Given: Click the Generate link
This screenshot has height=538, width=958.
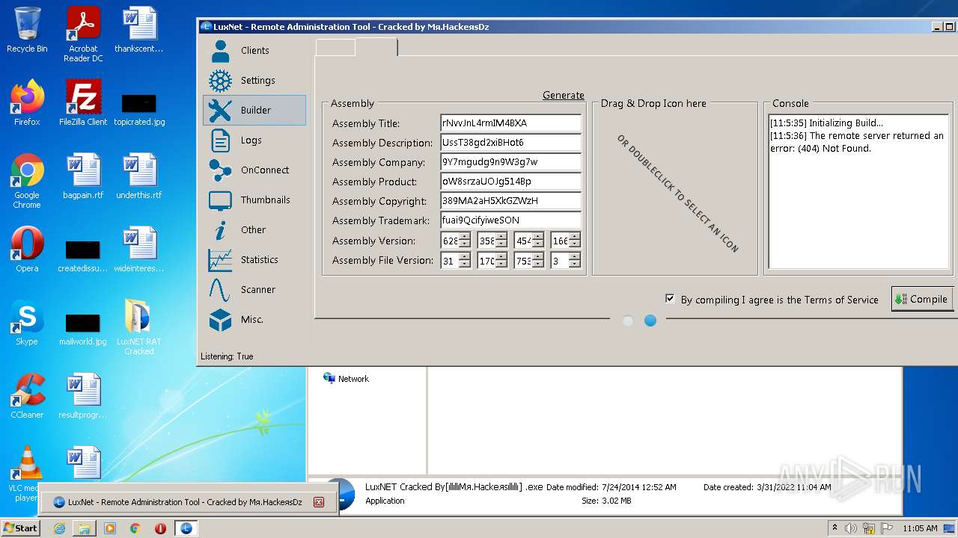Looking at the screenshot, I should click(x=564, y=95).
